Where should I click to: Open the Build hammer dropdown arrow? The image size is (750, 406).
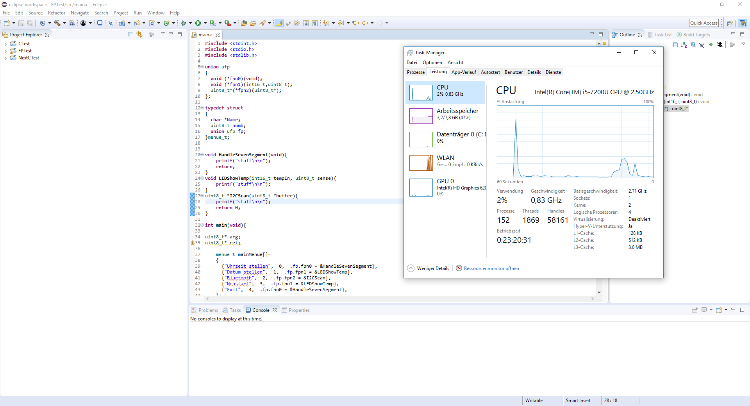64,23
